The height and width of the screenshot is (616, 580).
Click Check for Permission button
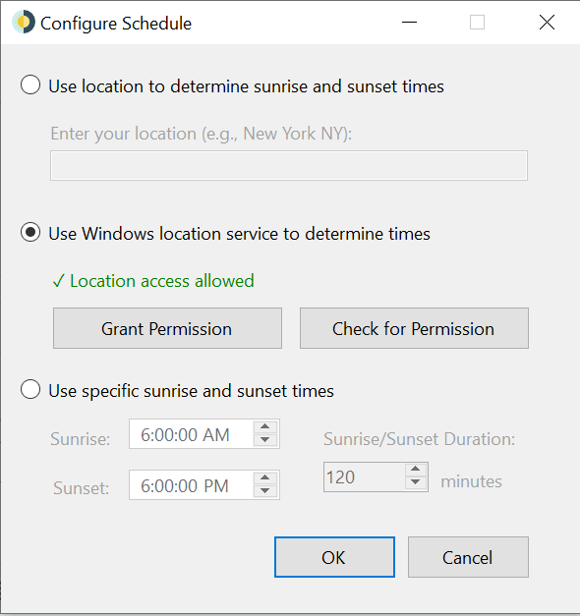pos(414,328)
